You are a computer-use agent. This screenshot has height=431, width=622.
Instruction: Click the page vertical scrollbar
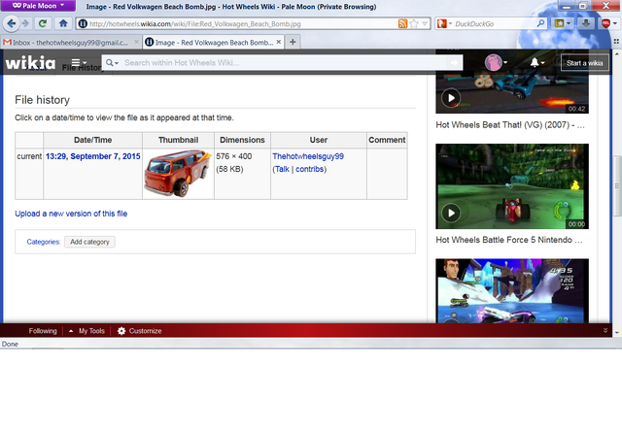point(617,186)
